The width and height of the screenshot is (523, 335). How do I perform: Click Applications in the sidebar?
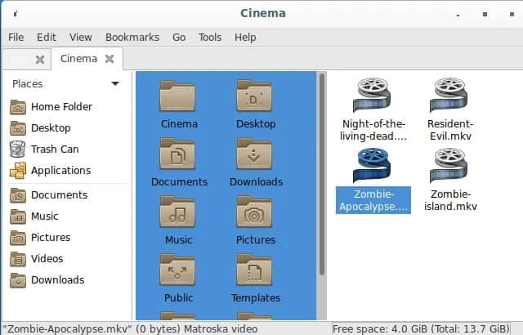pos(60,171)
